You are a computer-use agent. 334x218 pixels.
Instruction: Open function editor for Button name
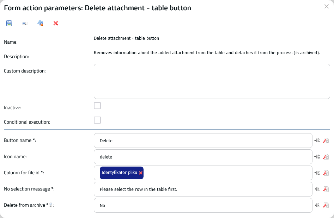pos(326,141)
